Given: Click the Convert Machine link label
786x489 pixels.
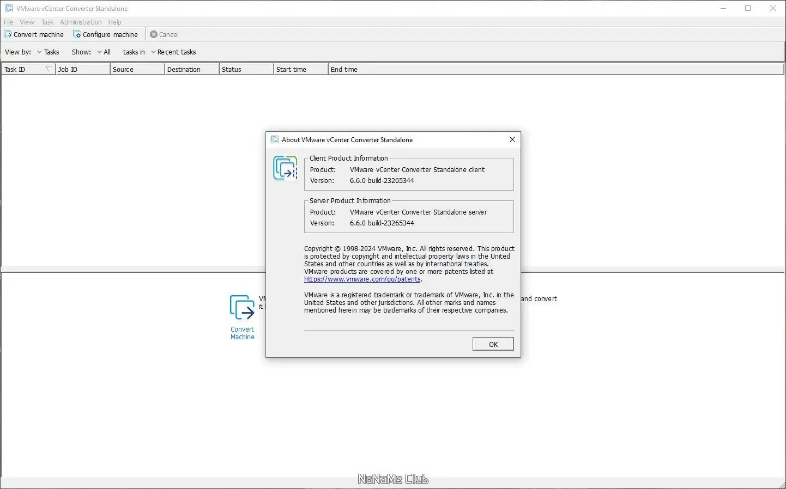Looking at the screenshot, I should [243, 333].
